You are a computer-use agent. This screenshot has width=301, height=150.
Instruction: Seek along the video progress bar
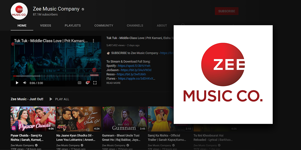point(56,76)
